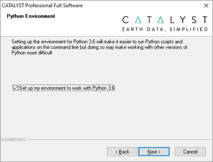Go Back to the previous installer step
This screenshot has width=213, height=162.
pos(122,151)
